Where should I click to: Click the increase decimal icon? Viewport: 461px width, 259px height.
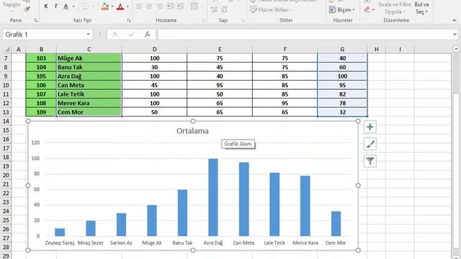click(x=215, y=9)
